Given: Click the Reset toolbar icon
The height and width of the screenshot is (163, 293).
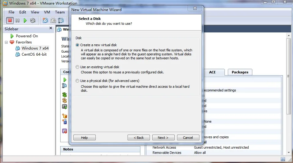Looking at the screenshot, I should tap(33, 20).
